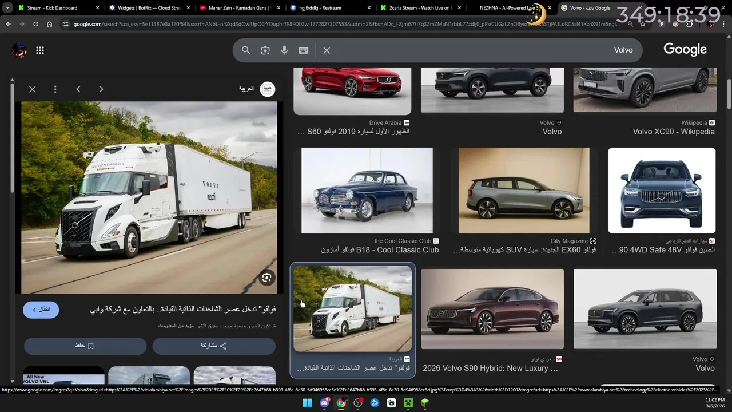This screenshot has width=732, height=412.
Task: Open the Drive Arabia source label
Action: [x=385, y=123]
